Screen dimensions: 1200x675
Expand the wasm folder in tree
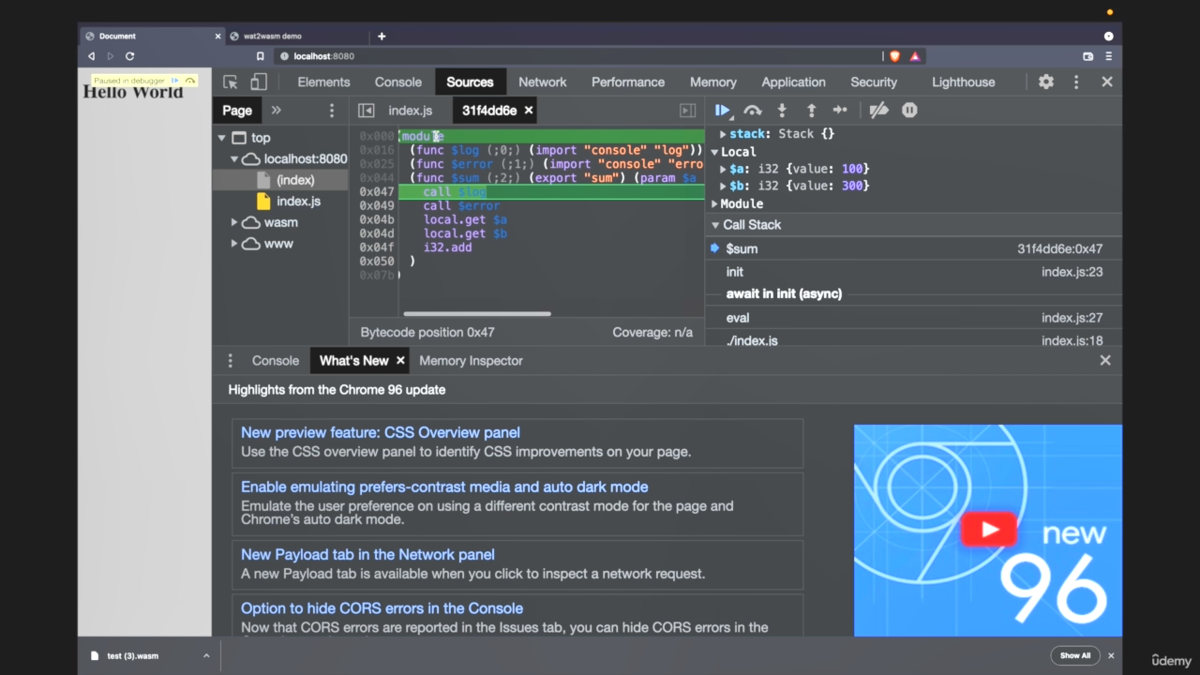(x=234, y=222)
